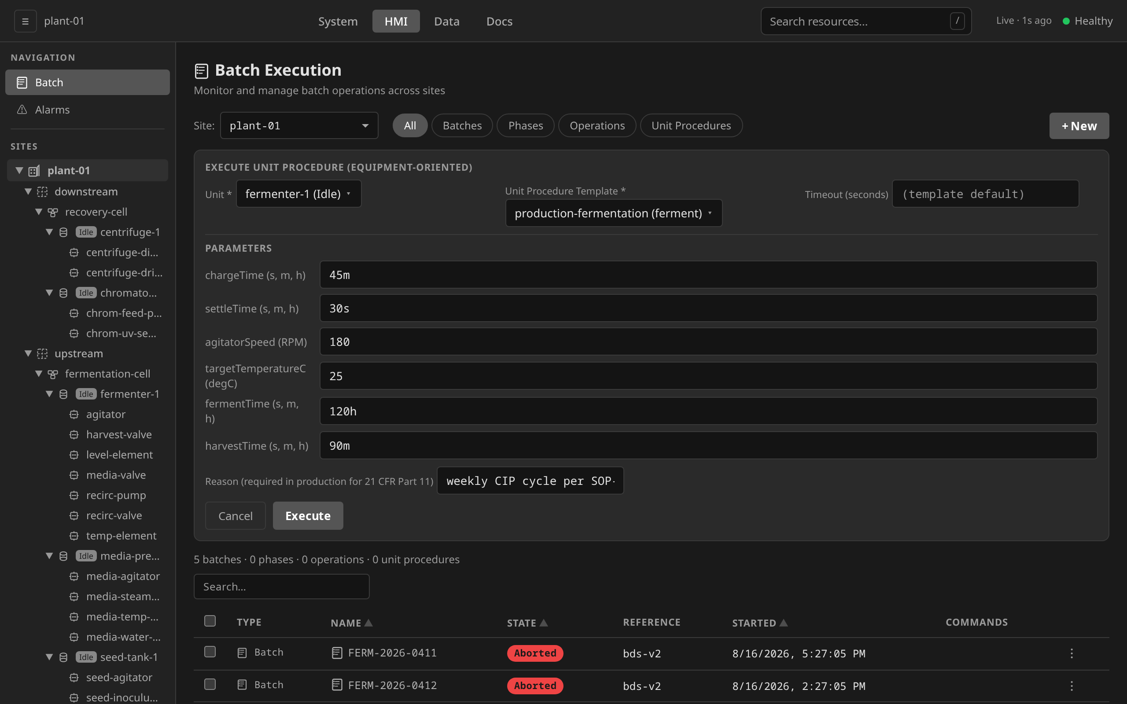The height and width of the screenshot is (704, 1127).
Task: Open Batch navigation icon
Action: point(22,82)
